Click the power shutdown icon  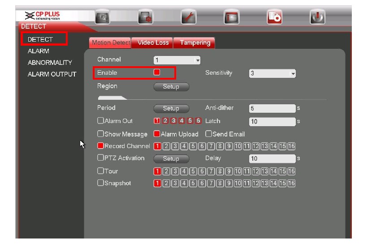(317, 17)
